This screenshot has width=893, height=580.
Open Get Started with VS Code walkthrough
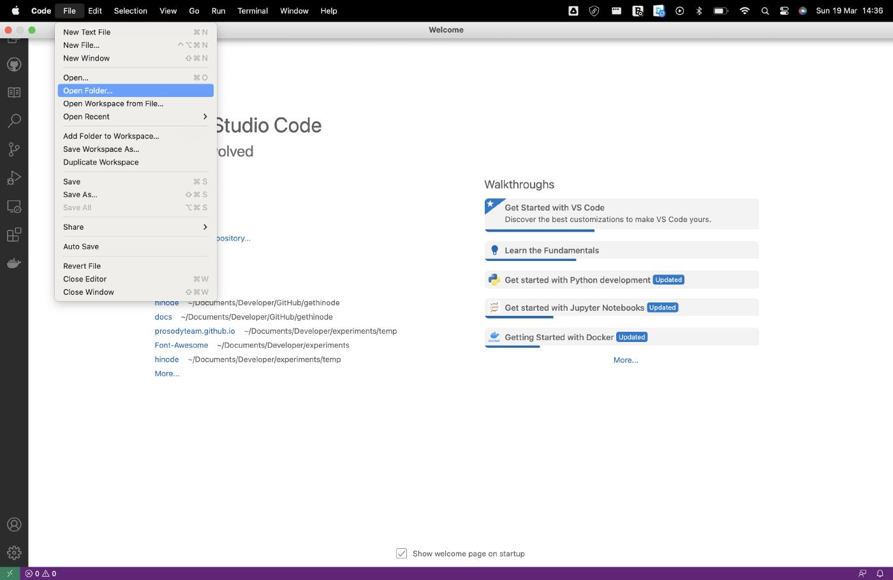[621, 214]
